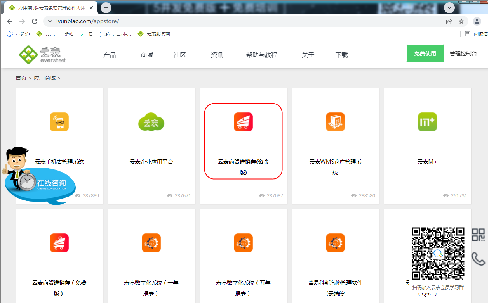This screenshot has width=489, height=304.
Task: Click the browser back arrow
Action: pyautogui.click(x=10, y=21)
